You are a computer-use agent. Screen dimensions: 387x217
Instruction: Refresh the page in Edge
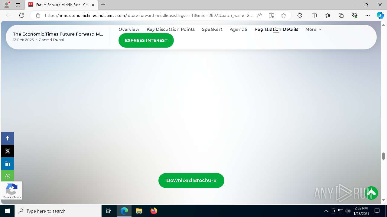pos(22,15)
